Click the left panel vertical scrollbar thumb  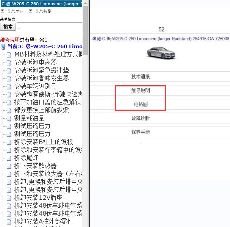click(x=85, y=30)
